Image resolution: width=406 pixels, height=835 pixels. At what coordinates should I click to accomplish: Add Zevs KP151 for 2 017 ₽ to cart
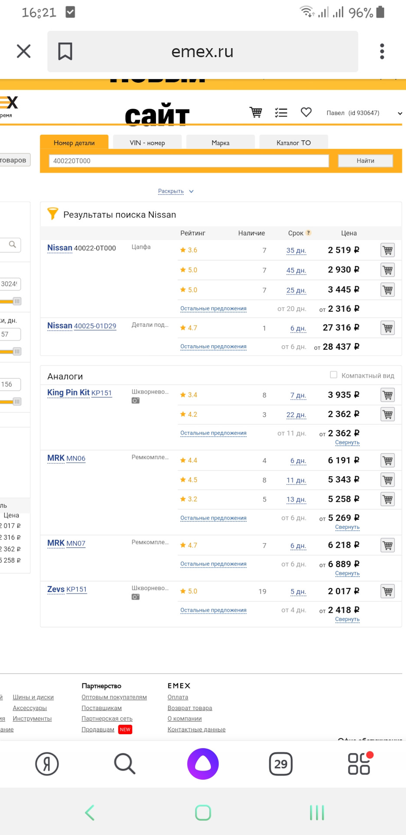pos(388,591)
